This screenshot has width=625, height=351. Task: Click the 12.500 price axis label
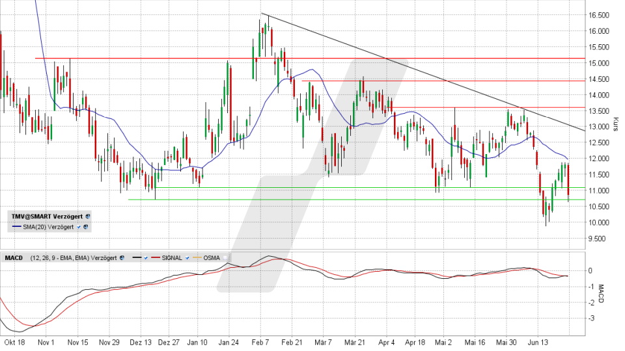click(x=599, y=142)
